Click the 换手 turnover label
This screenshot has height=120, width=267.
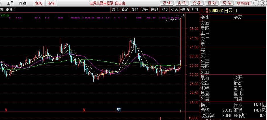tap(205, 105)
